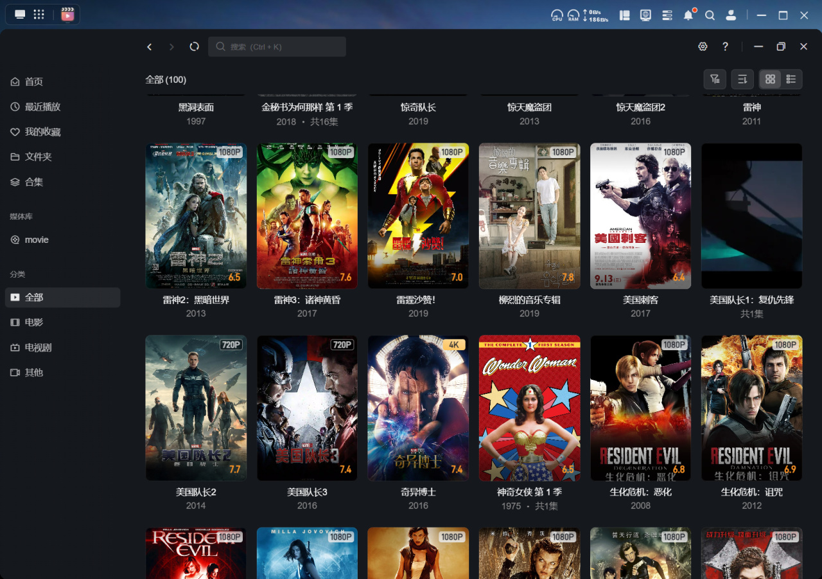Open the notifications bell

(688, 15)
